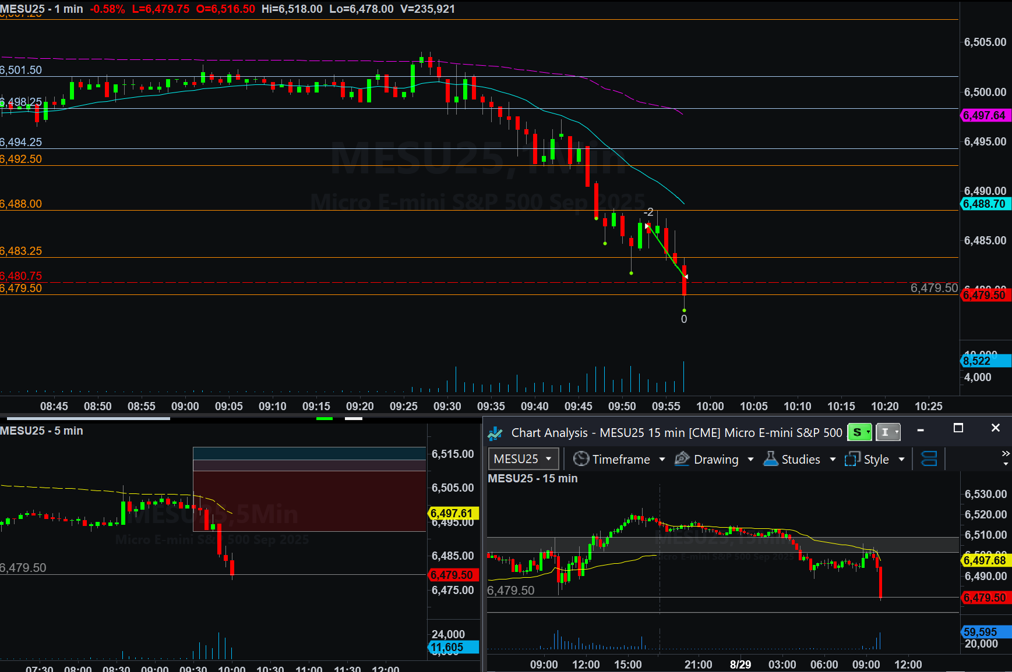Click the Timeframe clock icon
Image resolution: width=1012 pixels, height=672 pixels.
[x=581, y=459]
